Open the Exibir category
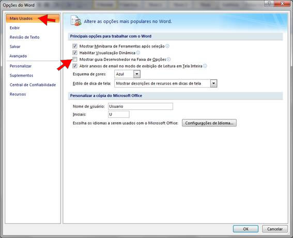The height and width of the screenshot is (238, 293). point(14,28)
